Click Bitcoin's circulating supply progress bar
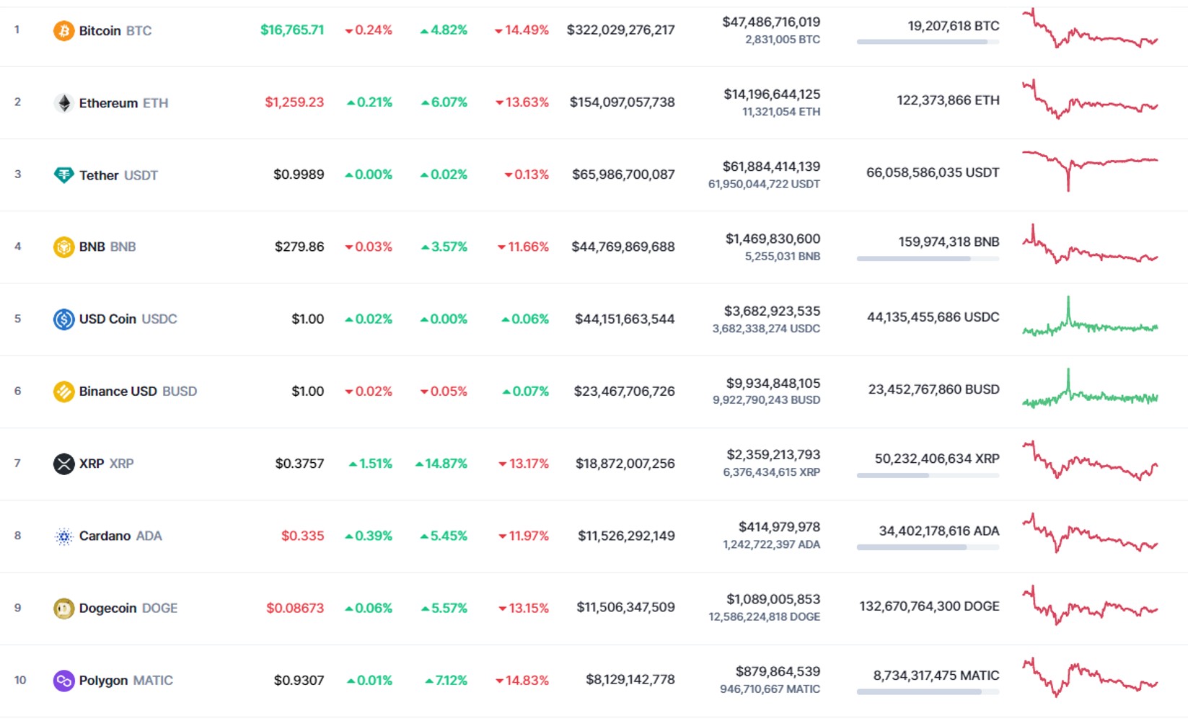Viewport: 1188px width, 721px height. click(x=928, y=42)
